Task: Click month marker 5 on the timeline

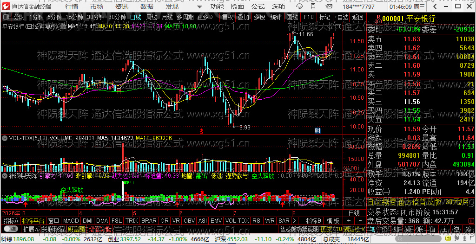Action: (x=134, y=212)
